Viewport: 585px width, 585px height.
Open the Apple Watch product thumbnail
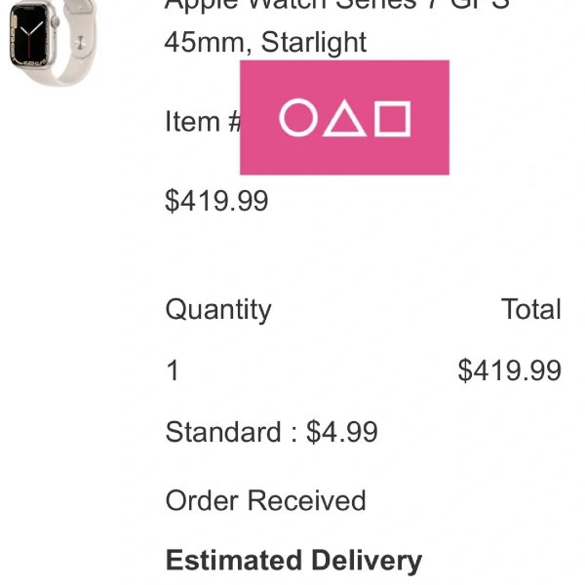pos(53,41)
